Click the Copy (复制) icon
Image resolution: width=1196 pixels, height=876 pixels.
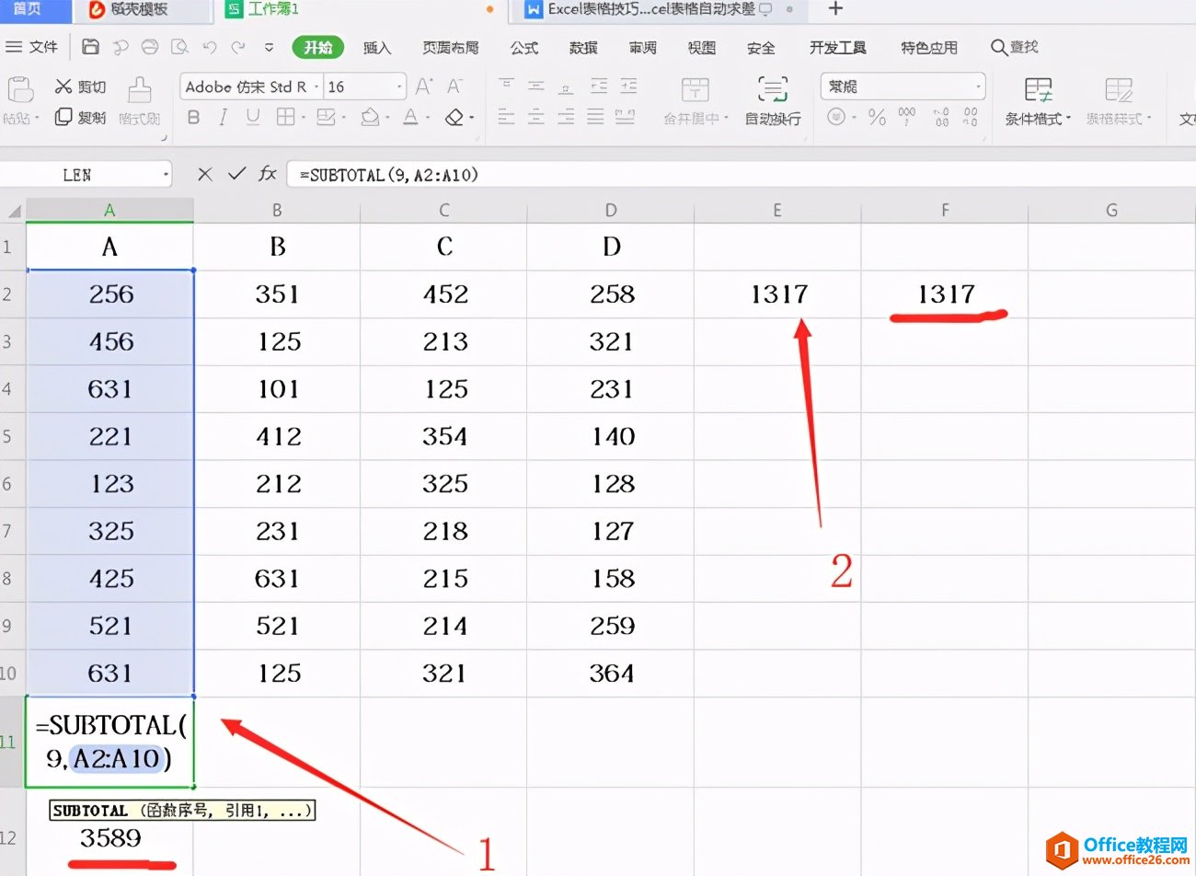click(63, 117)
